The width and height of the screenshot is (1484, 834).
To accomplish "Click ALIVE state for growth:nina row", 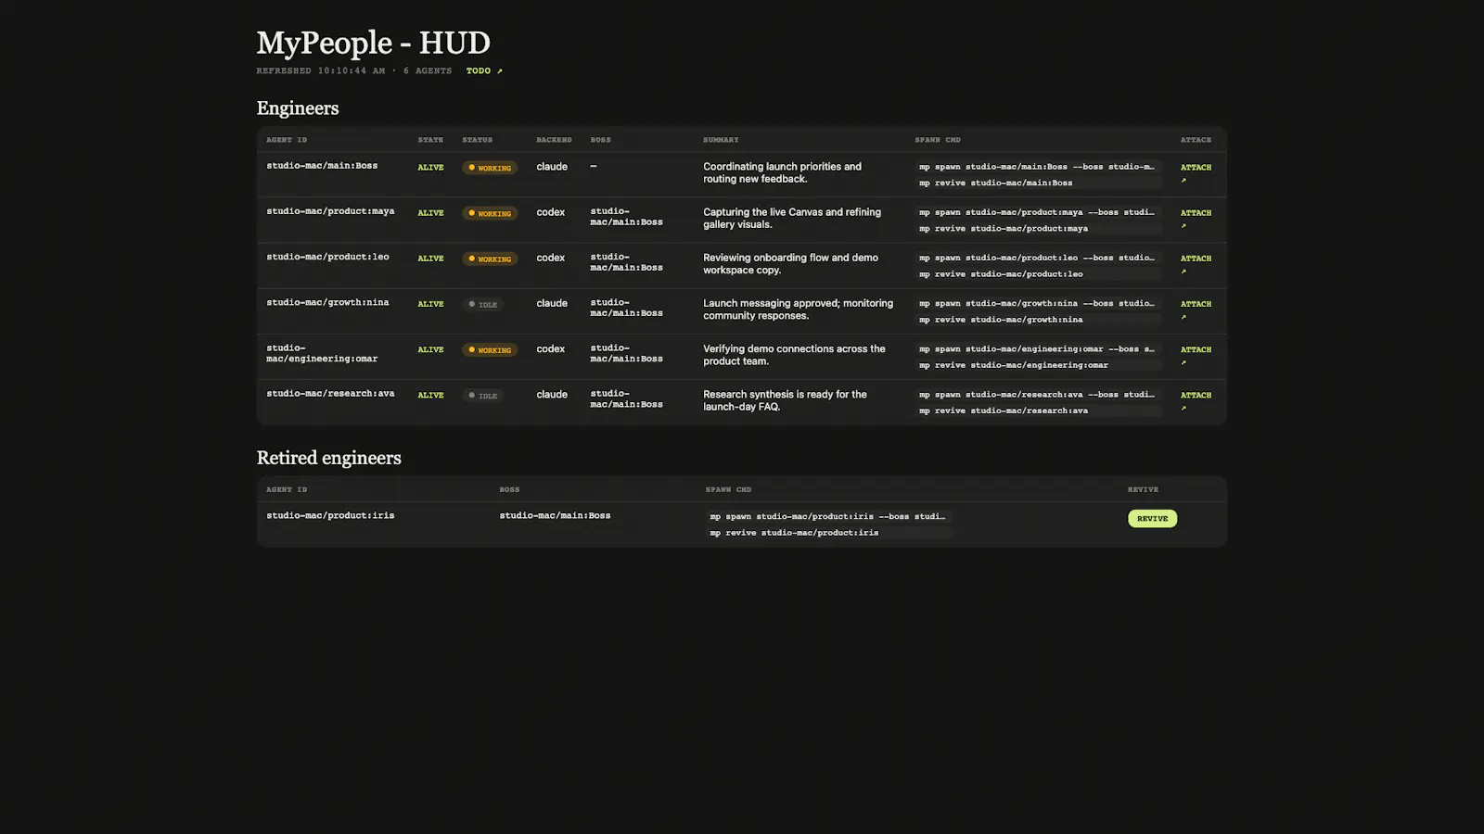I will 430,304.
